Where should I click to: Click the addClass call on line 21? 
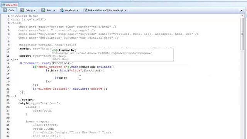coord(80,89)
